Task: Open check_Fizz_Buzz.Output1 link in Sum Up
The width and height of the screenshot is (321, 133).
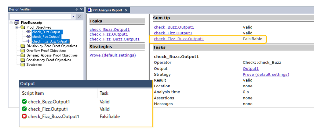Action: 179,39
